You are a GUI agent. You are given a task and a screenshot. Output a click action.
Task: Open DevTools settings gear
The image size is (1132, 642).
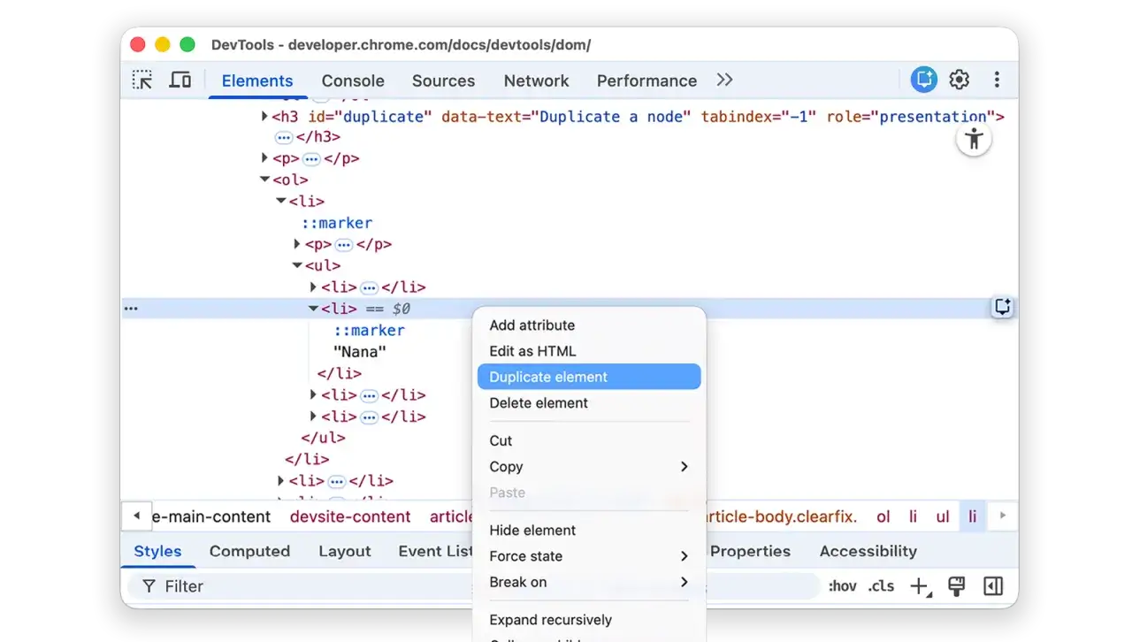pos(960,80)
